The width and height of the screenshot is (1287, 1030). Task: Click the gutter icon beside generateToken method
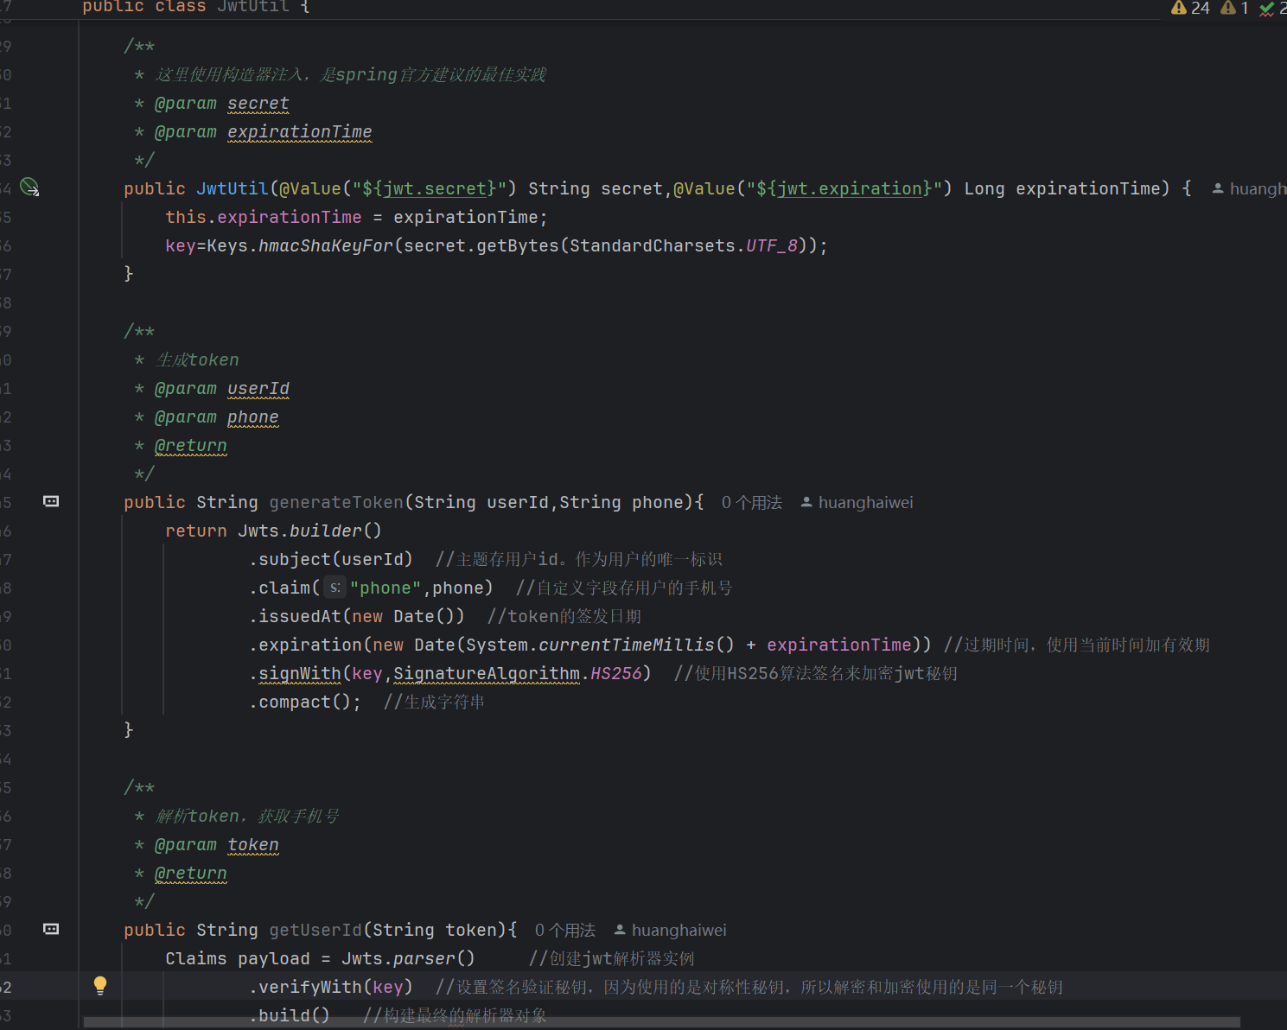(51, 501)
